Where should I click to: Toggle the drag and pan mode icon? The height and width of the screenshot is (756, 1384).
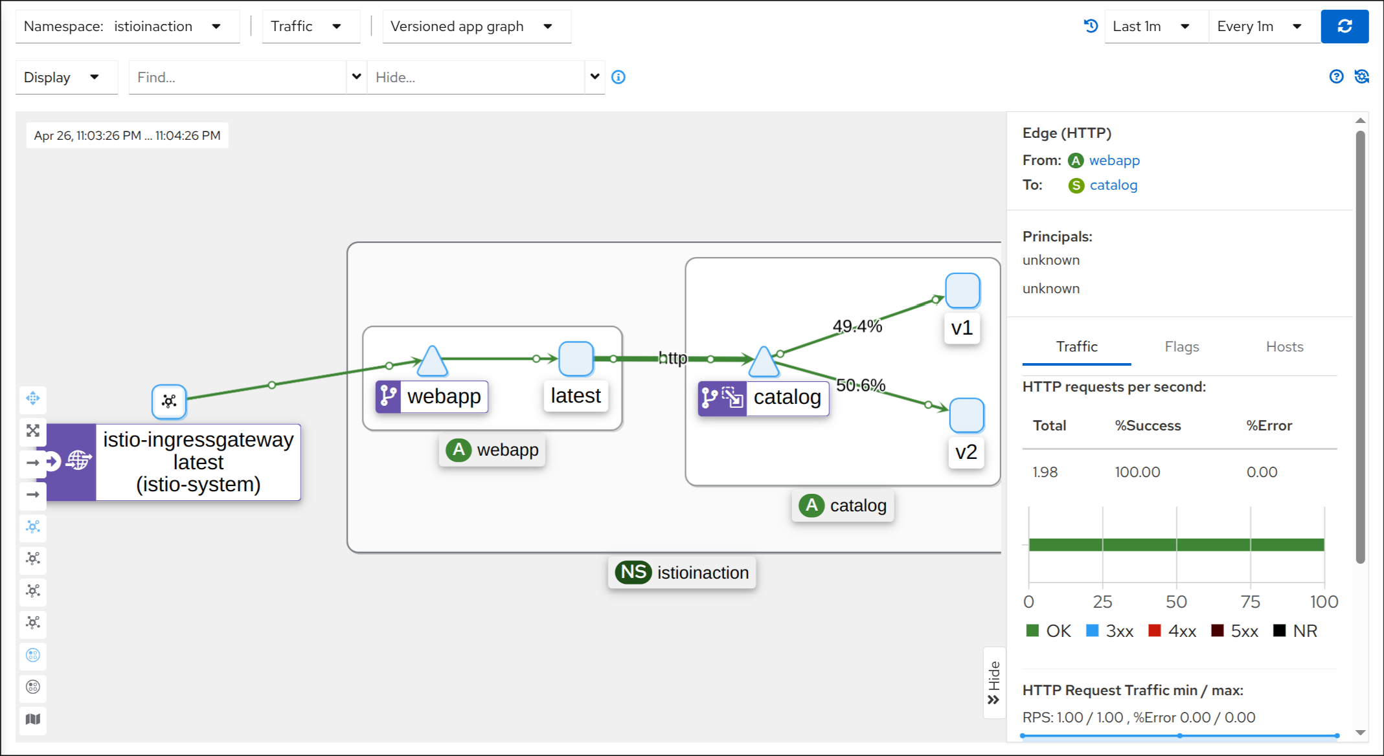(33, 398)
